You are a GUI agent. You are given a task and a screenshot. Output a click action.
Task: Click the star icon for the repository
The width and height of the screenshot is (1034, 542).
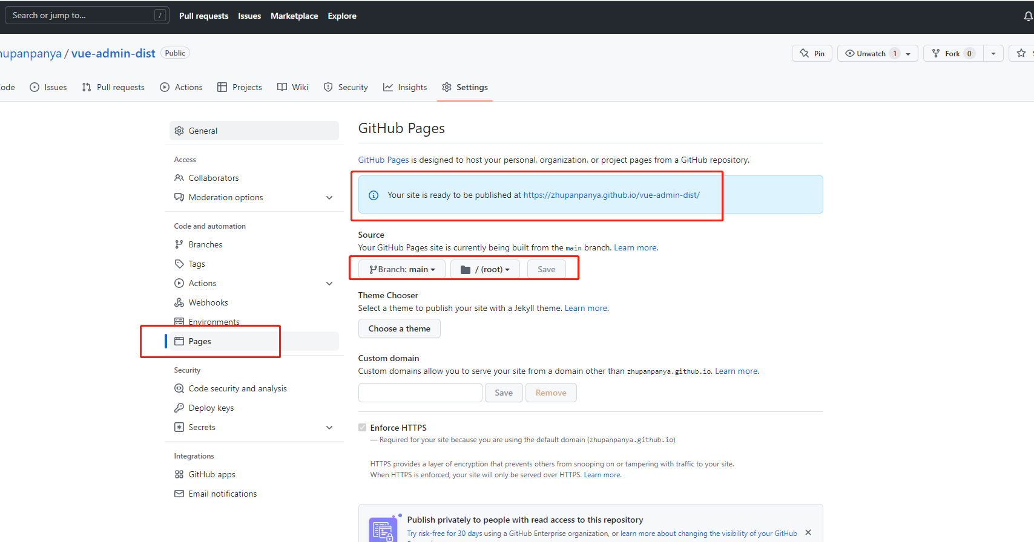1021,53
